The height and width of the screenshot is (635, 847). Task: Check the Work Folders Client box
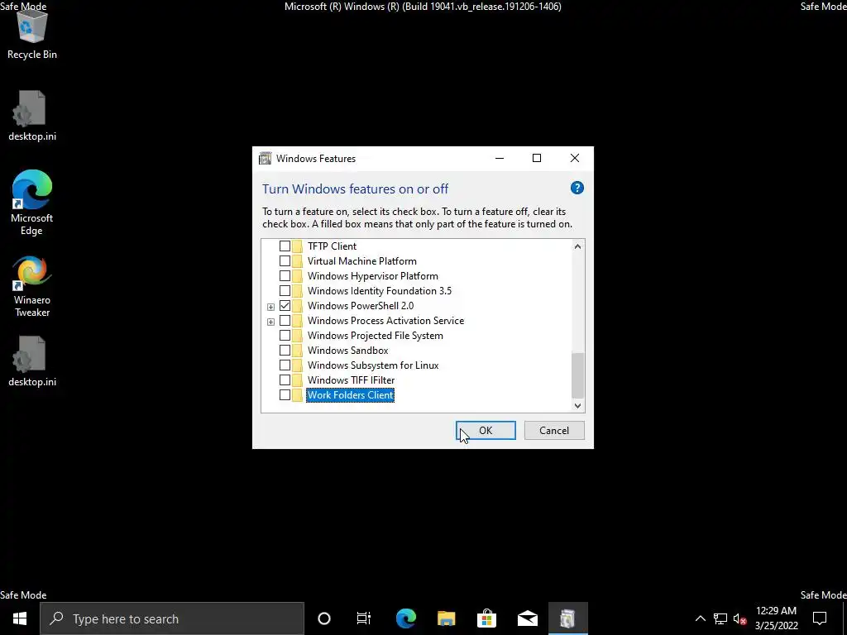click(285, 395)
